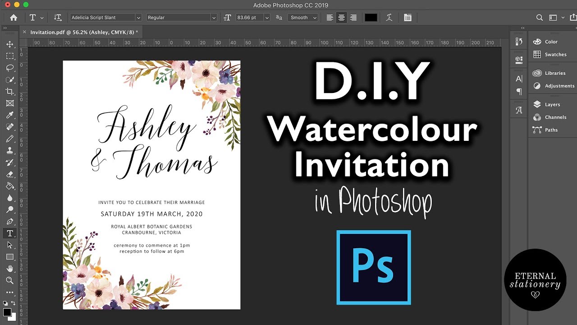Click the background color swatch
Screen dimensions: 577x325
(13, 317)
